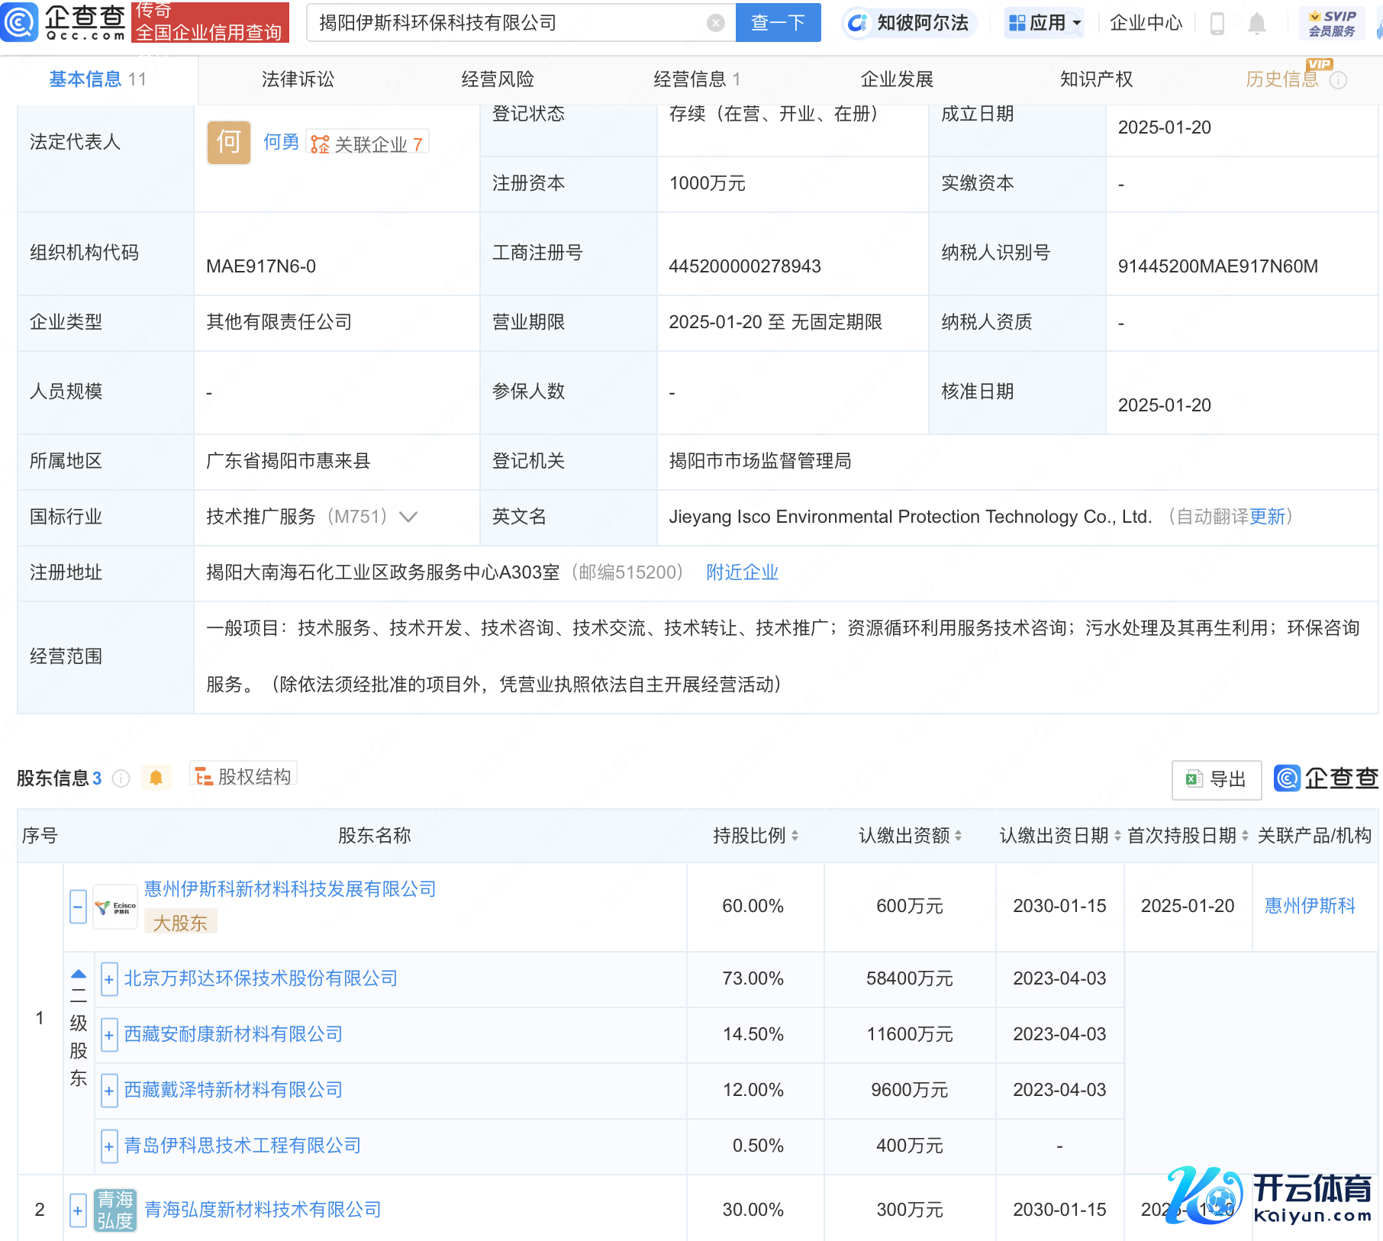Image resolution: width=1383 pixels, height=1241 pixels.
Task: Collapse the 惠州伊斯科 shareholder row
Action: tap(78, 907)
